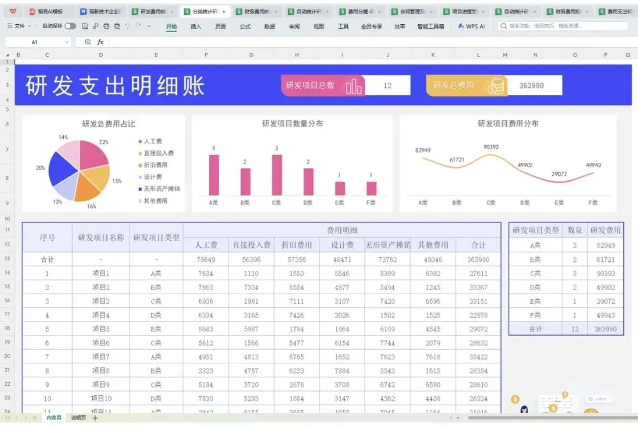Go to first sheet navigation arrow
638x427 pixels.
click(x=8, y=418)
